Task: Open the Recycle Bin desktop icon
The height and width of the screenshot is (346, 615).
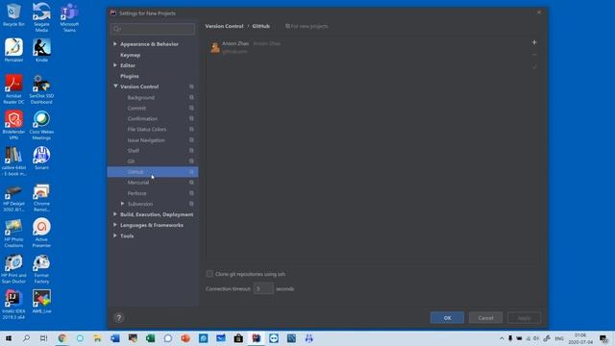Action: 13,15
